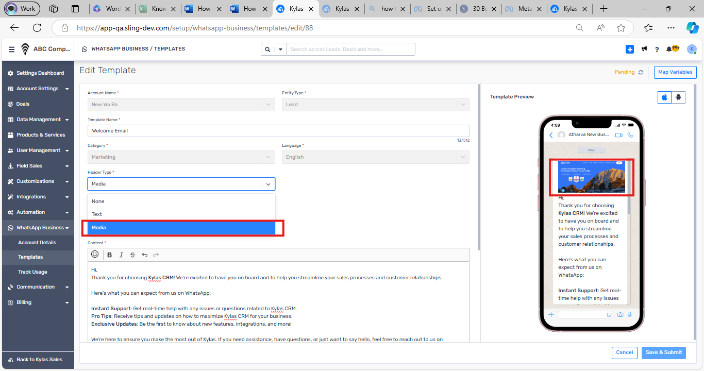Open a new browser tab
The height and width of the screenshot is (371, 704).
604,9
